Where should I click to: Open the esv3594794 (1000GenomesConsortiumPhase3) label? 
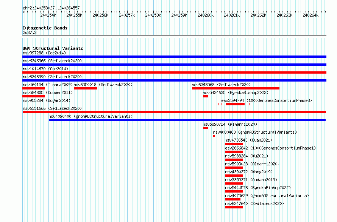coord(267,100)
